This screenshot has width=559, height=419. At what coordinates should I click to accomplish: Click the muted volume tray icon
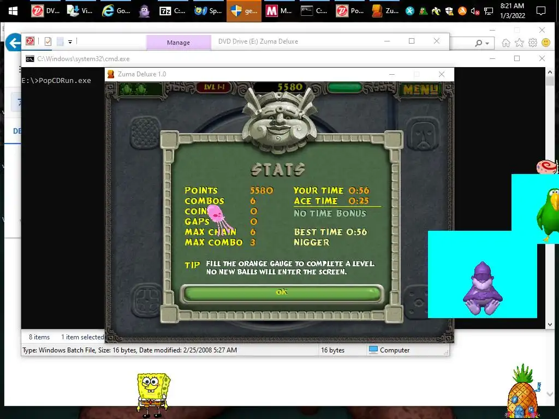(475, 11)
